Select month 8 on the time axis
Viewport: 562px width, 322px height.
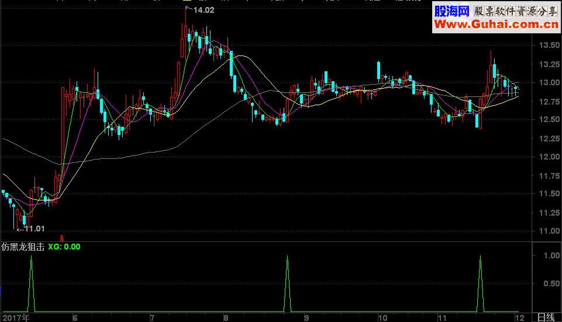click(x=226, y=318)
